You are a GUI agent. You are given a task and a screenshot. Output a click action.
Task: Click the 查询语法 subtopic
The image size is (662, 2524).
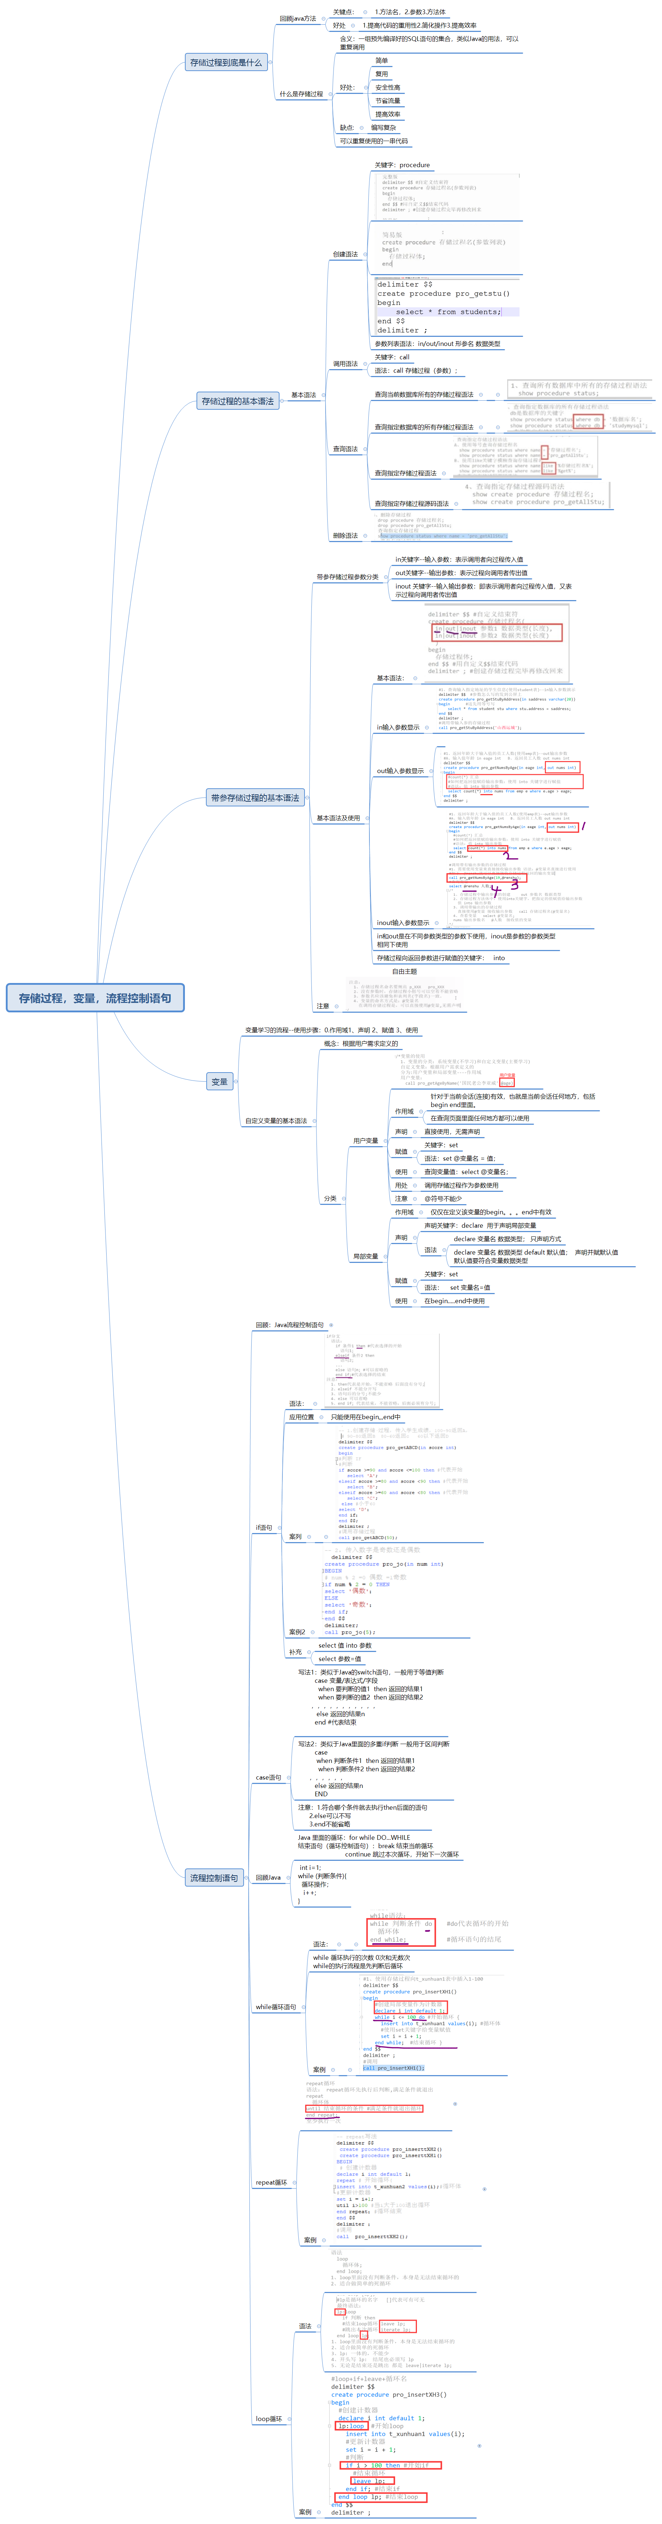point(345,449)
